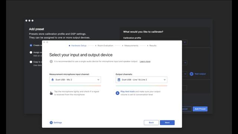This screenshot has width=238, height=134.
Task: Select the Assign existing radio option
Action: 31,52
